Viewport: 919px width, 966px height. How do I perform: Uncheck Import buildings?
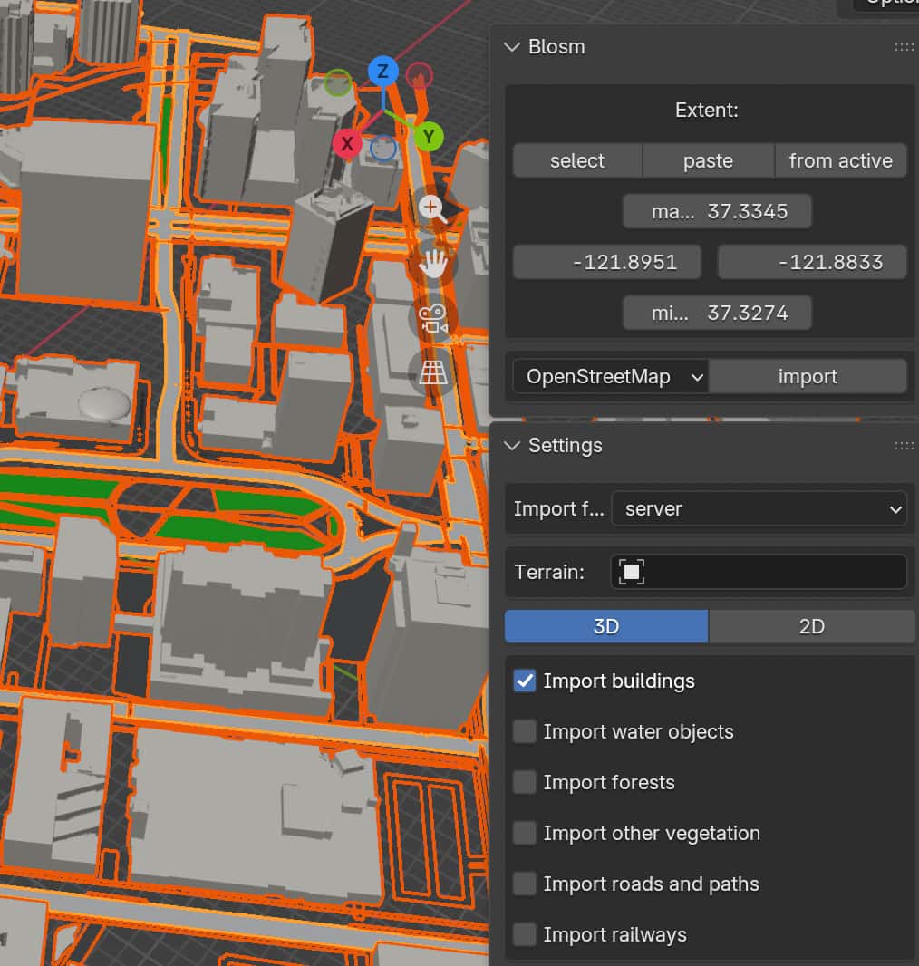[524, 681]
